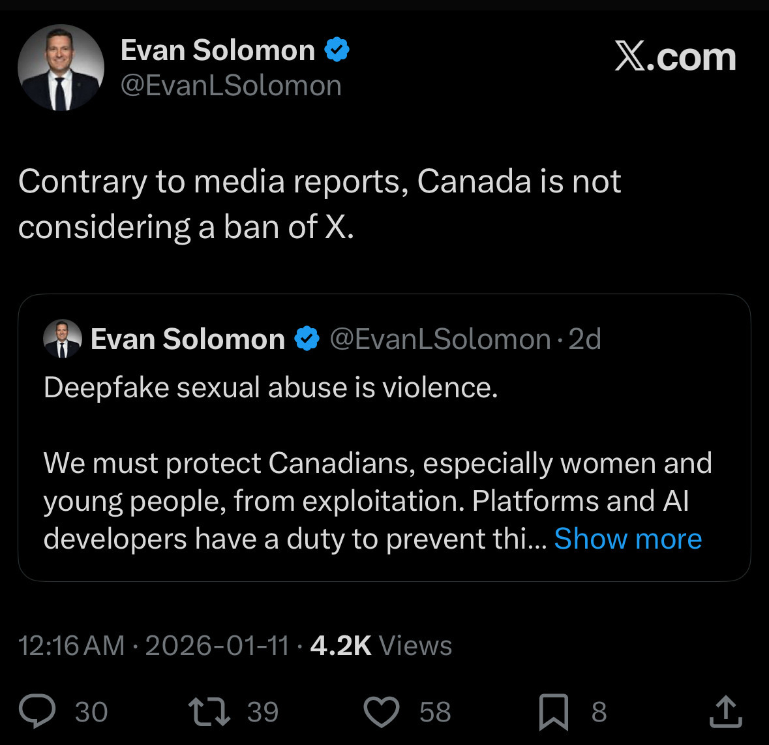769x745 pixels.
Task: Click verified badge in quoted post
Action: click(307, 339)
